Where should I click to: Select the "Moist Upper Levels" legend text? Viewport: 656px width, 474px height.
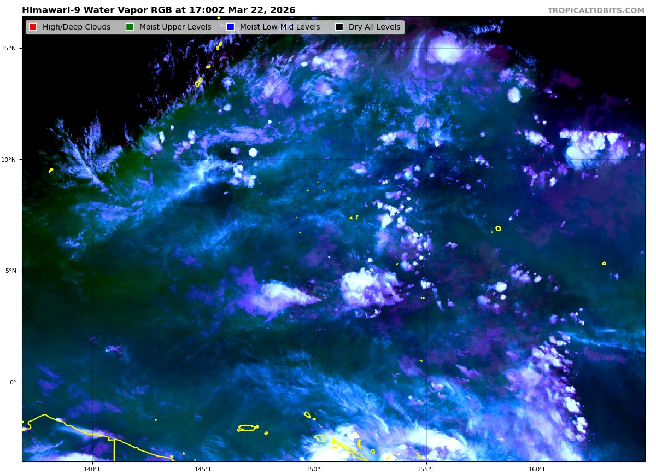175,27
